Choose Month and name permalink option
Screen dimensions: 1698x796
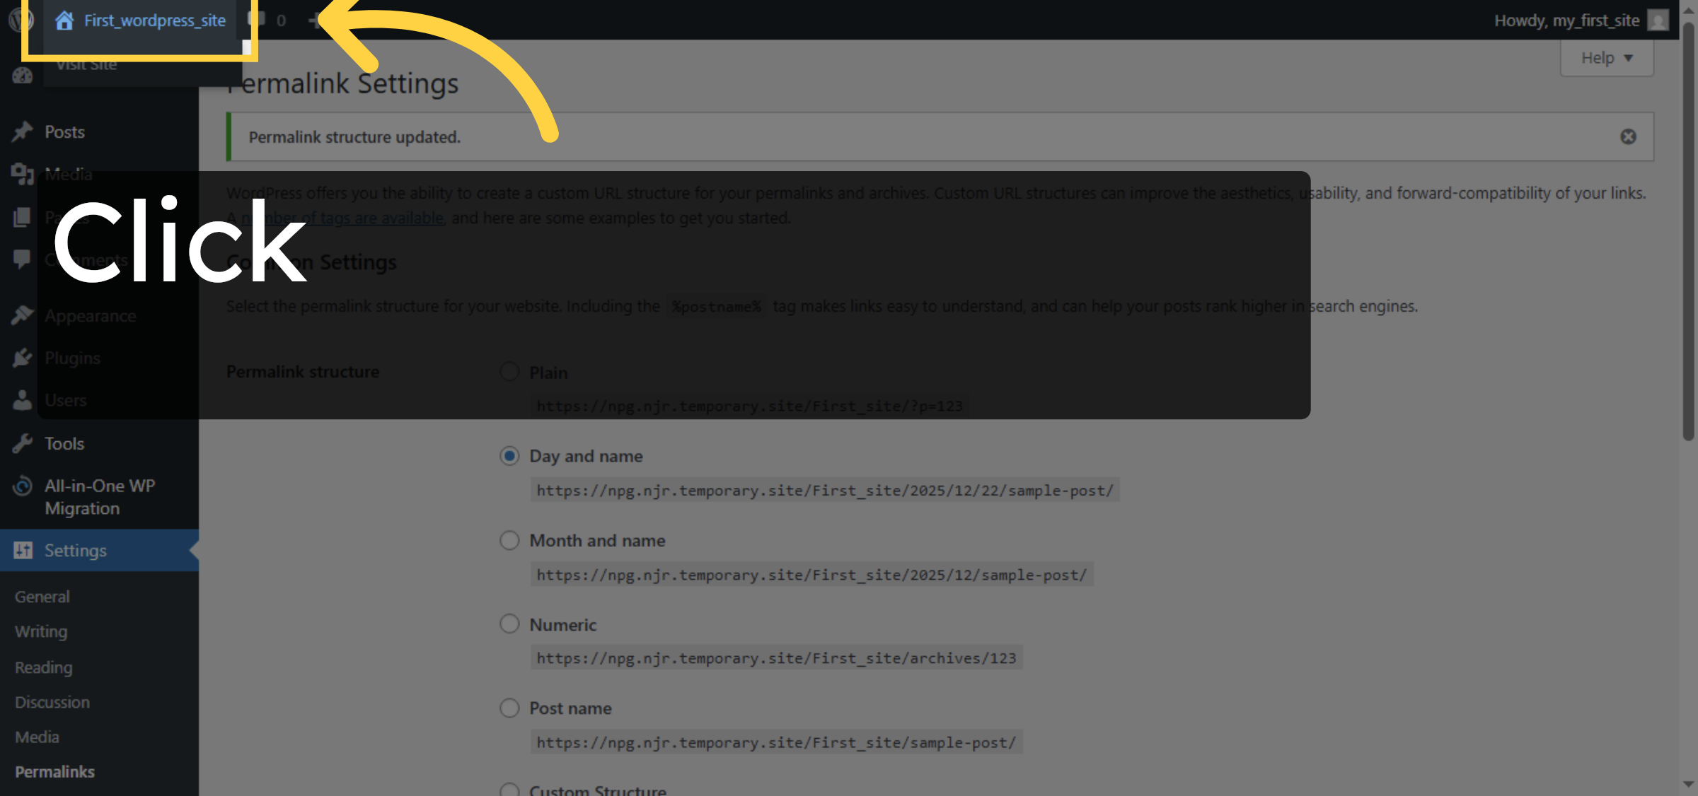tap(509, 540)
